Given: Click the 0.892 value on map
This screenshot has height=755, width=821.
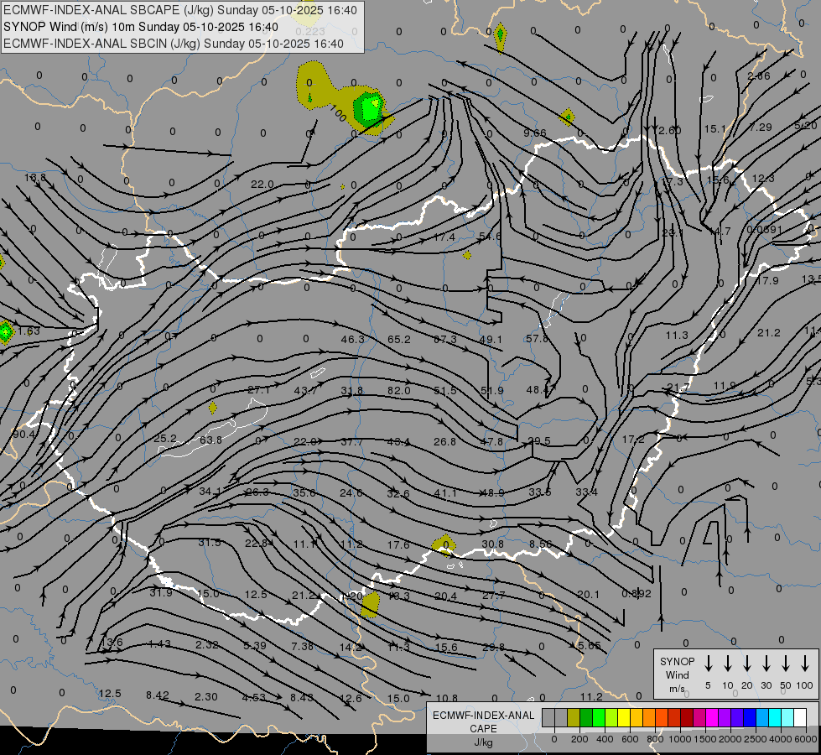Looking at the screenshot, I should 637,594.
